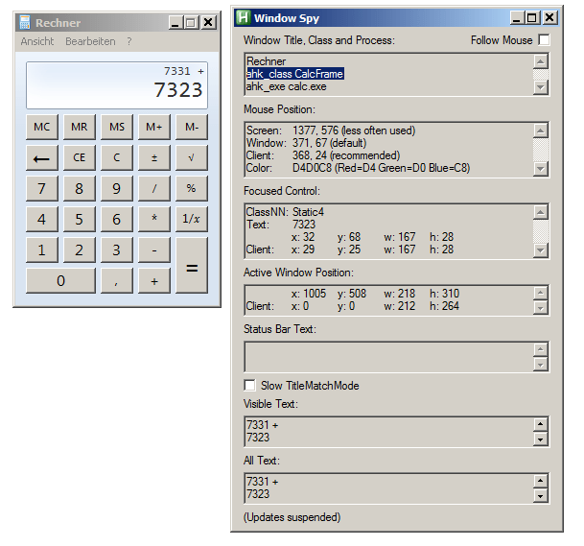Click the highlighted ahk_class CalcFrame line
The width and height of the screenshot is (584, 546).
point(295,74)
